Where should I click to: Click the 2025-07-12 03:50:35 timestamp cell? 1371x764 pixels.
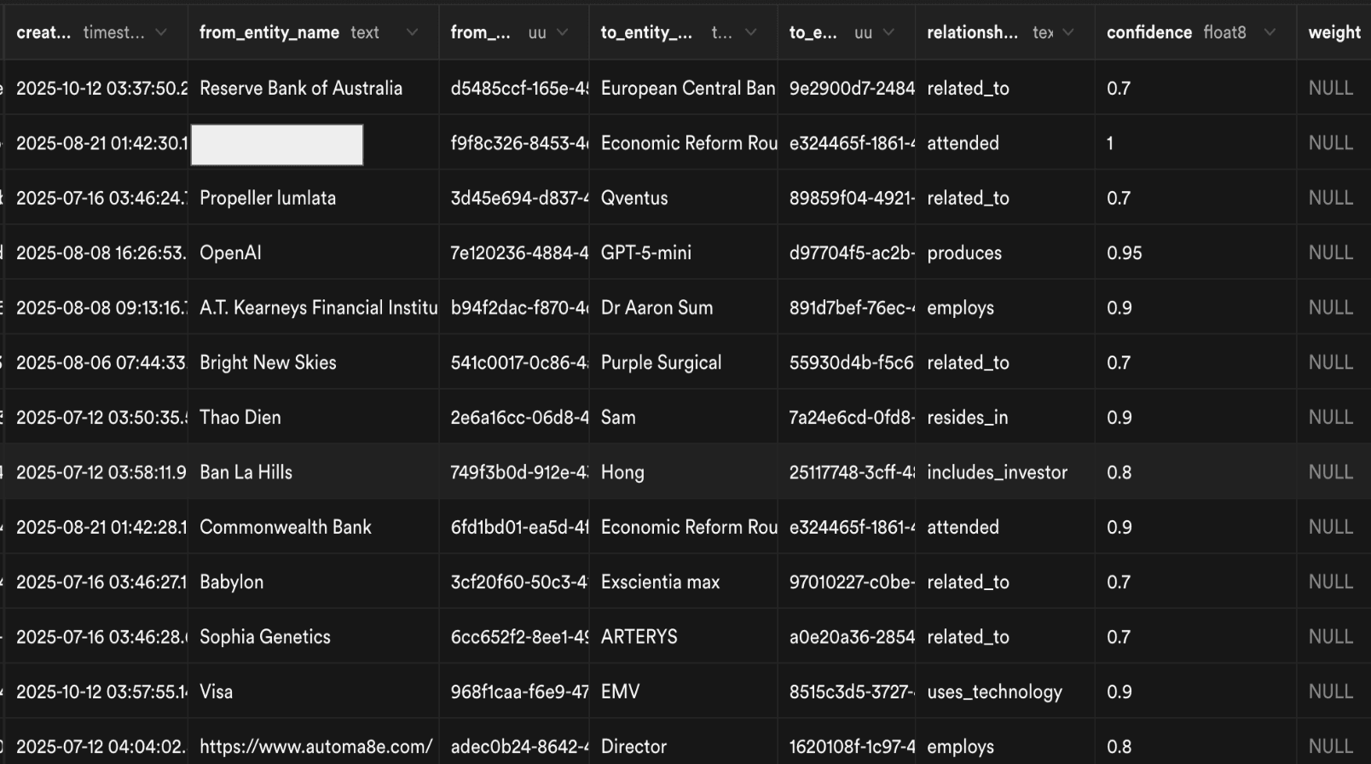click(96, 417)
